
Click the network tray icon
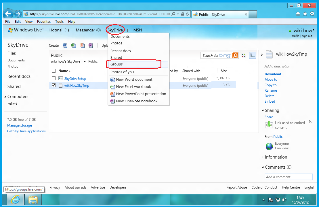[x=278, y=200]
